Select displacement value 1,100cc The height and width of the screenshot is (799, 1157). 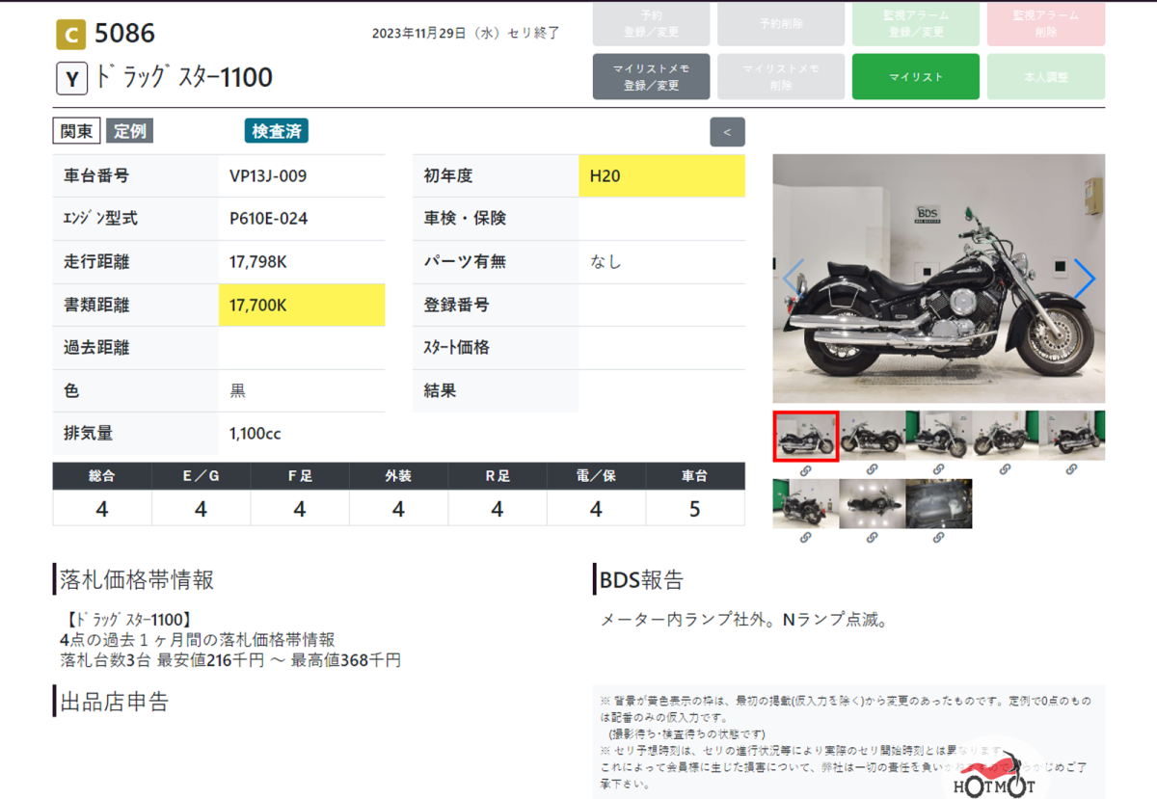(x=256, y=434)
